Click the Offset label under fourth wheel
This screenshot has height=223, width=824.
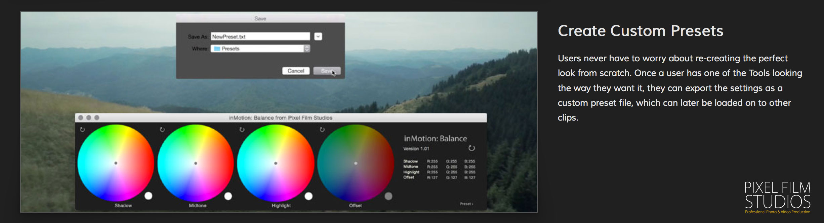coord(356,205)
